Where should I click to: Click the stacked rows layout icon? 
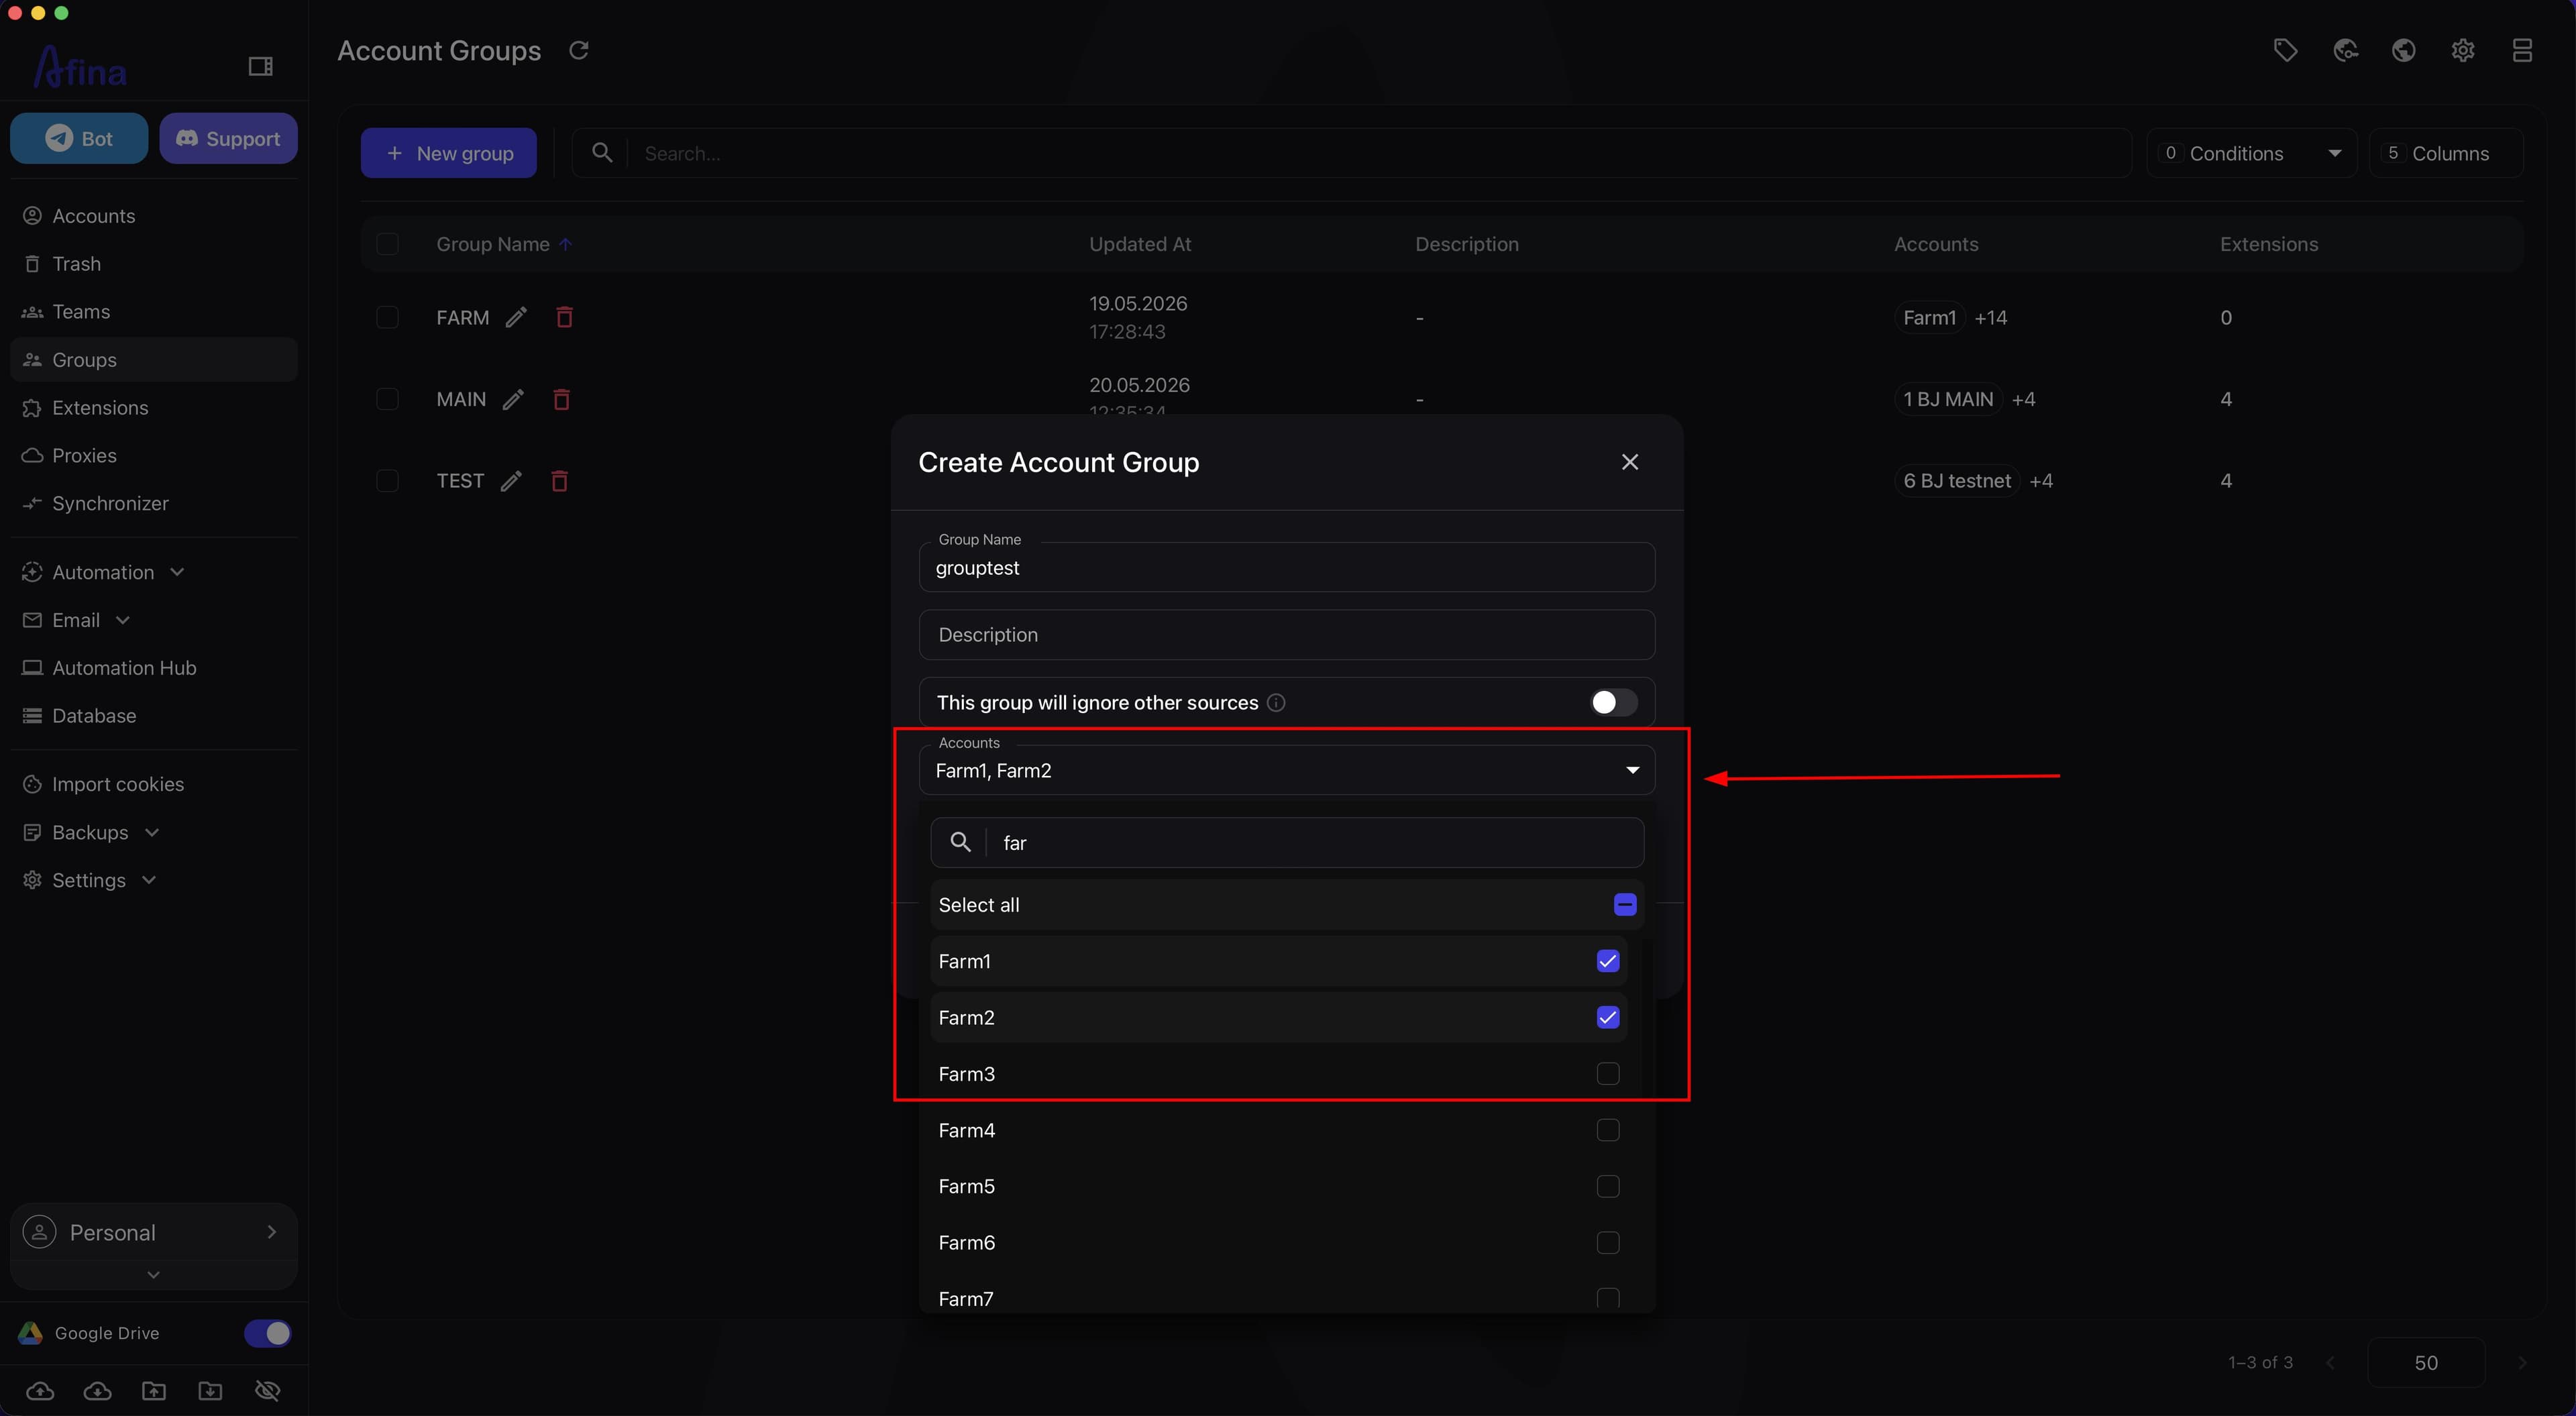pyautogui.click(x=2522, y=50)
